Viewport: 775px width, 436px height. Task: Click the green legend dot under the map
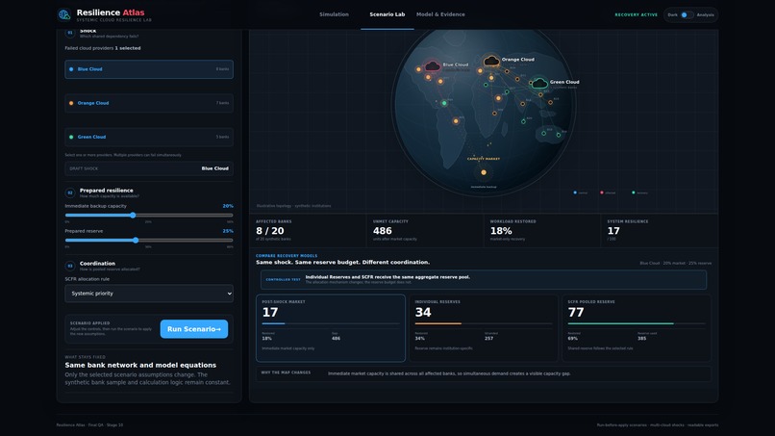point(633,192)
